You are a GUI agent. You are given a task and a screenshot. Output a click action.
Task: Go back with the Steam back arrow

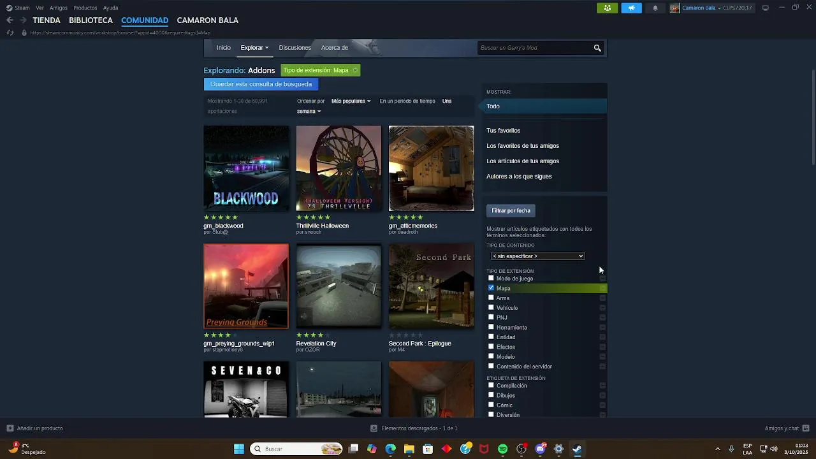tap(10, 20)
